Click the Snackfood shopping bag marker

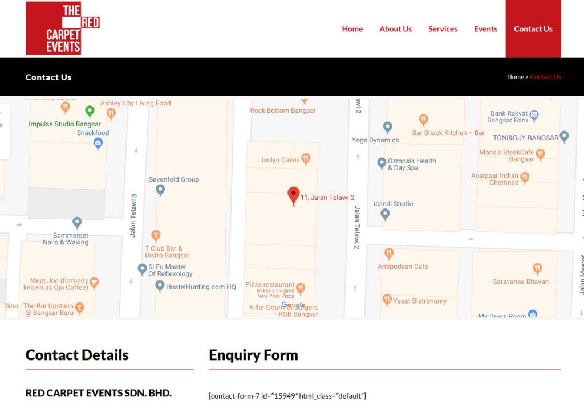[98, 142]
